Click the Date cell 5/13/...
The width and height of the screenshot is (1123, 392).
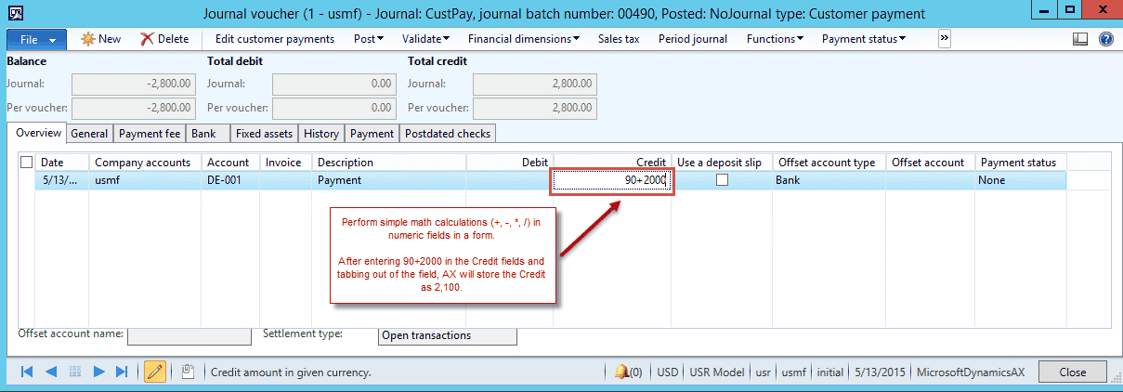62,180
